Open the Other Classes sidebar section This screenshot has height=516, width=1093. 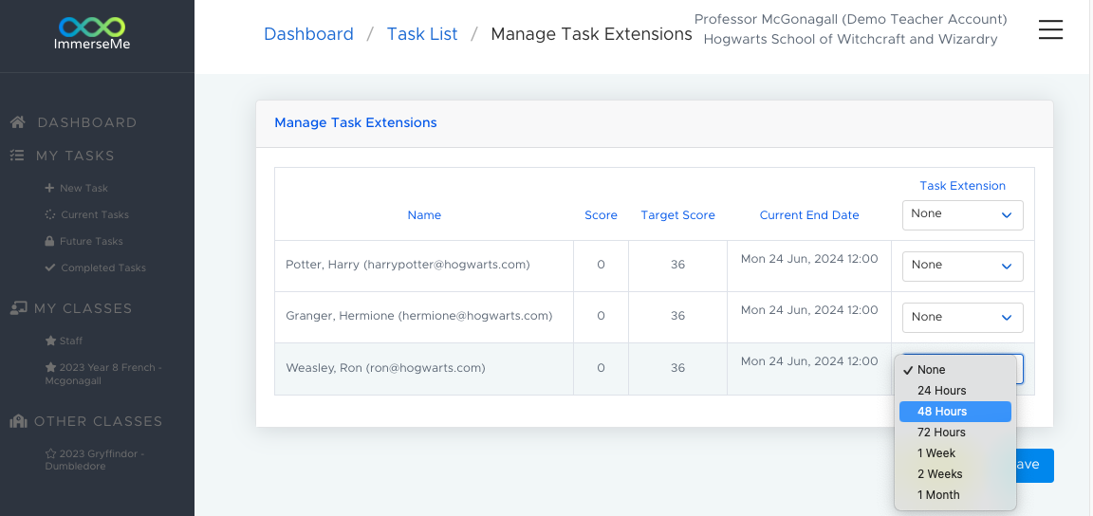tap(99, 420)
